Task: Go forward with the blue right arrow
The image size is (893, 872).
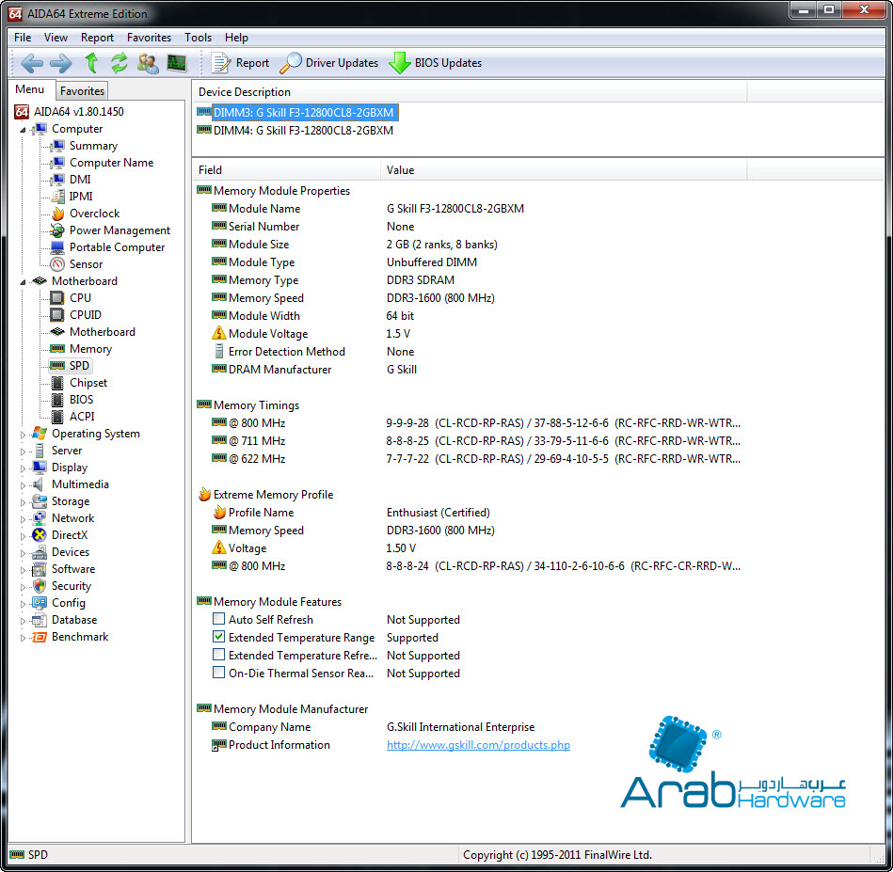Action: (61, 63)
